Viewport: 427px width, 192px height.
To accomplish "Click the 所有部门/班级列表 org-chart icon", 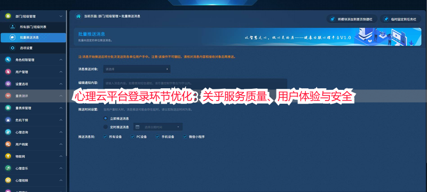I will [12, 27].
